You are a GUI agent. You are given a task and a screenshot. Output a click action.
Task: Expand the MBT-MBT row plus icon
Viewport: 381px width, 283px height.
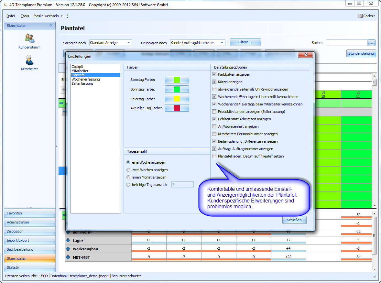coord(68,257)
